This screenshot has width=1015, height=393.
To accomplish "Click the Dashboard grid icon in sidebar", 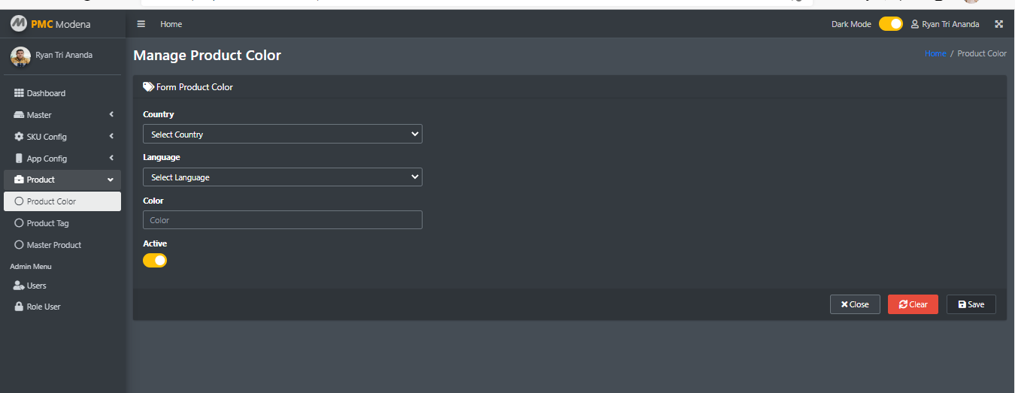I will (20, 93).
